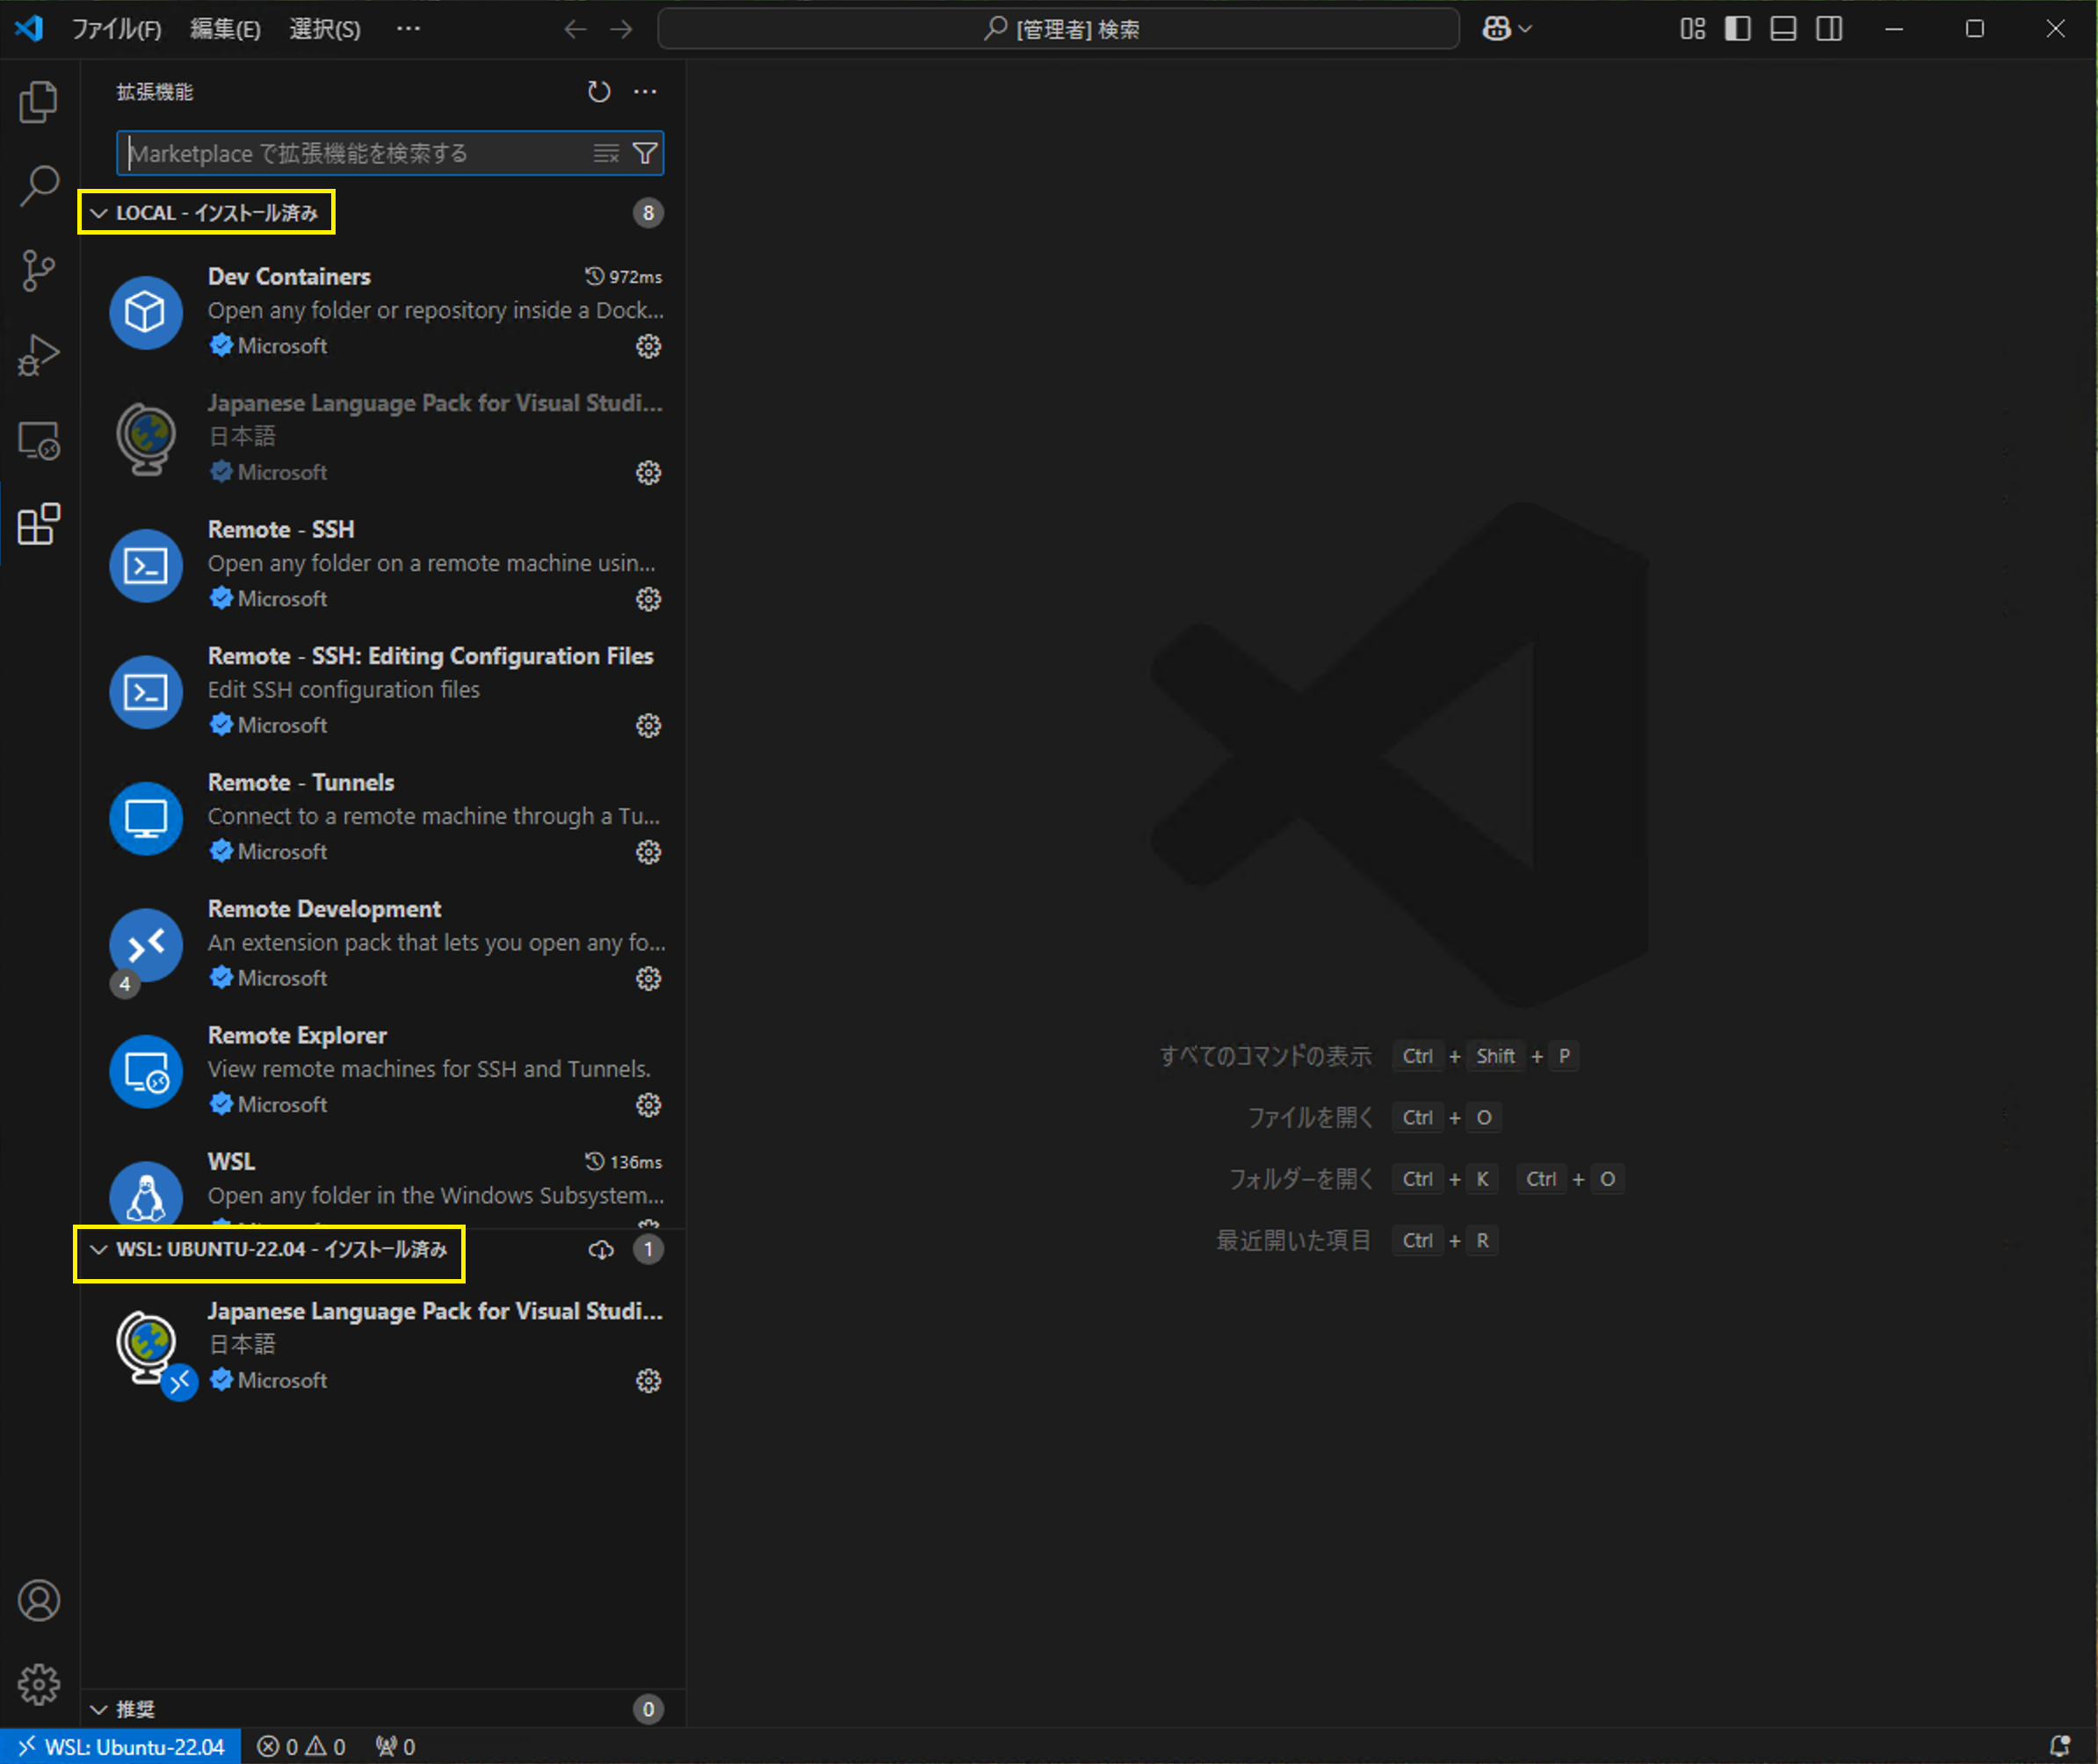Open manage gear for local Japanese Language Pack
Image resolution: width=2098 pixels, height=1764 pixels.
pos(649,472)
